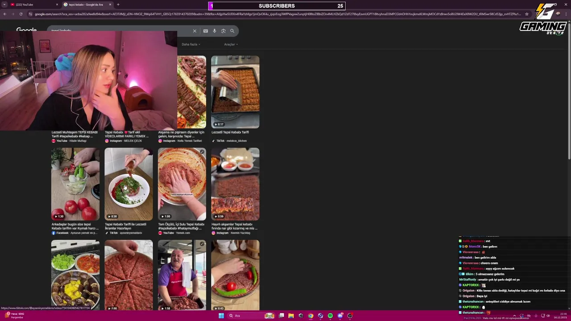Open the 1:00 minced meat kneading thumbnail
The height and width of the screenshot is (321, 571).
[182, 184]
